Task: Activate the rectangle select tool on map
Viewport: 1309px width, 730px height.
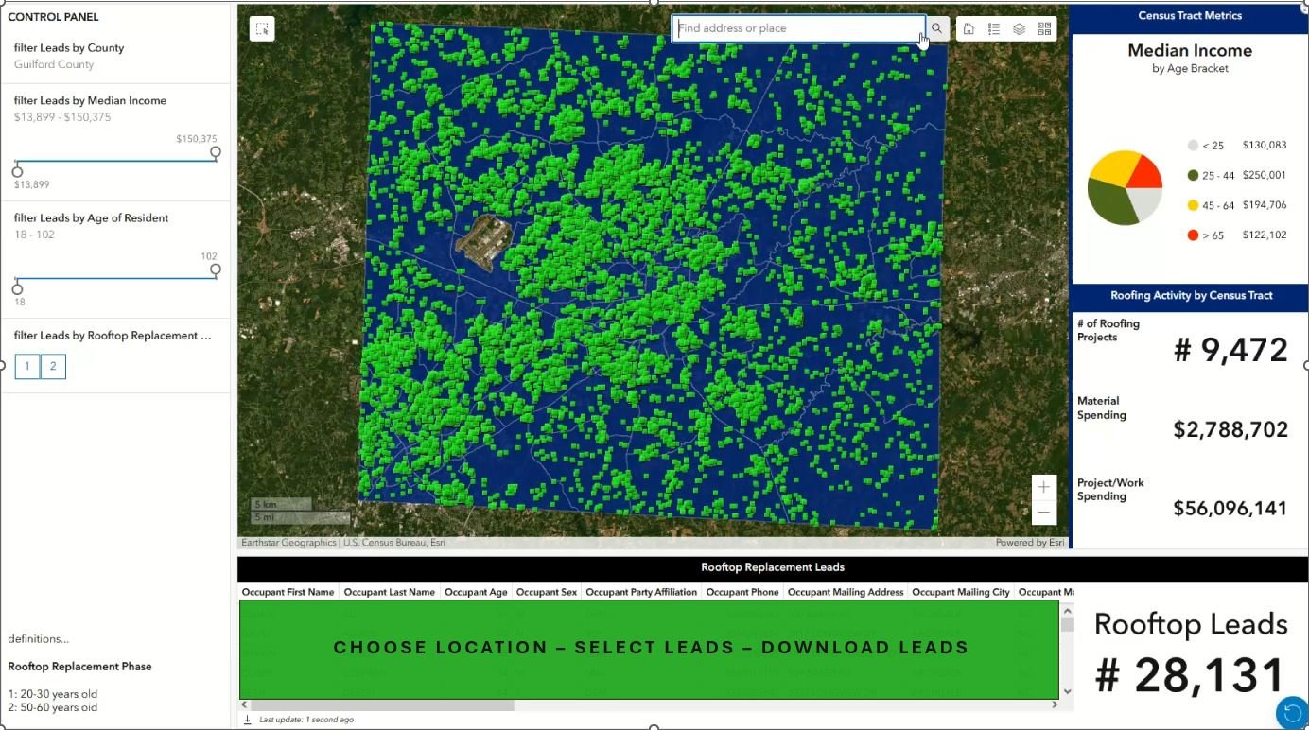Action: pos(262,28)
